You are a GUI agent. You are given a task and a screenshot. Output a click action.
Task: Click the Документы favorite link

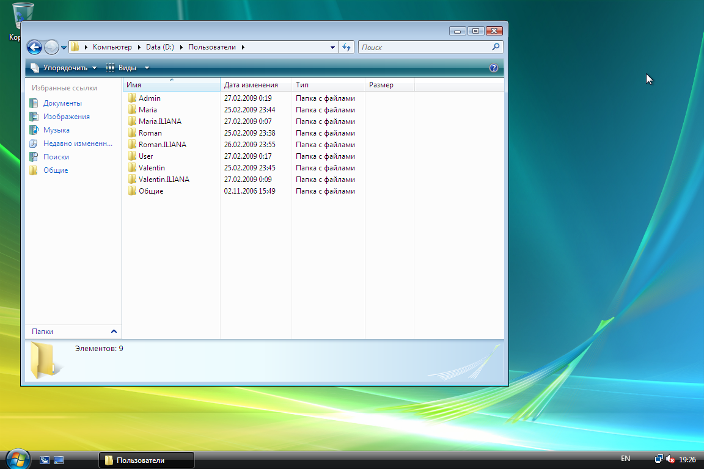coord(62,103)
